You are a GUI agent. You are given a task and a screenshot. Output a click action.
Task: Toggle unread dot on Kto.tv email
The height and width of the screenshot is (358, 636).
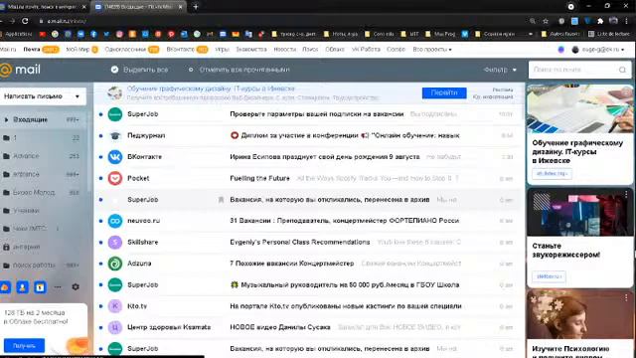100,306
